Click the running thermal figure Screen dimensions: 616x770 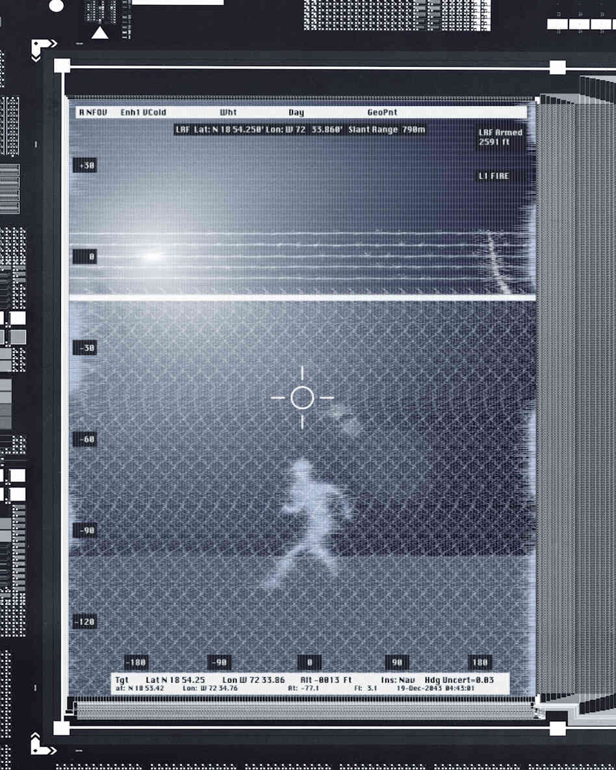(309, 523)
